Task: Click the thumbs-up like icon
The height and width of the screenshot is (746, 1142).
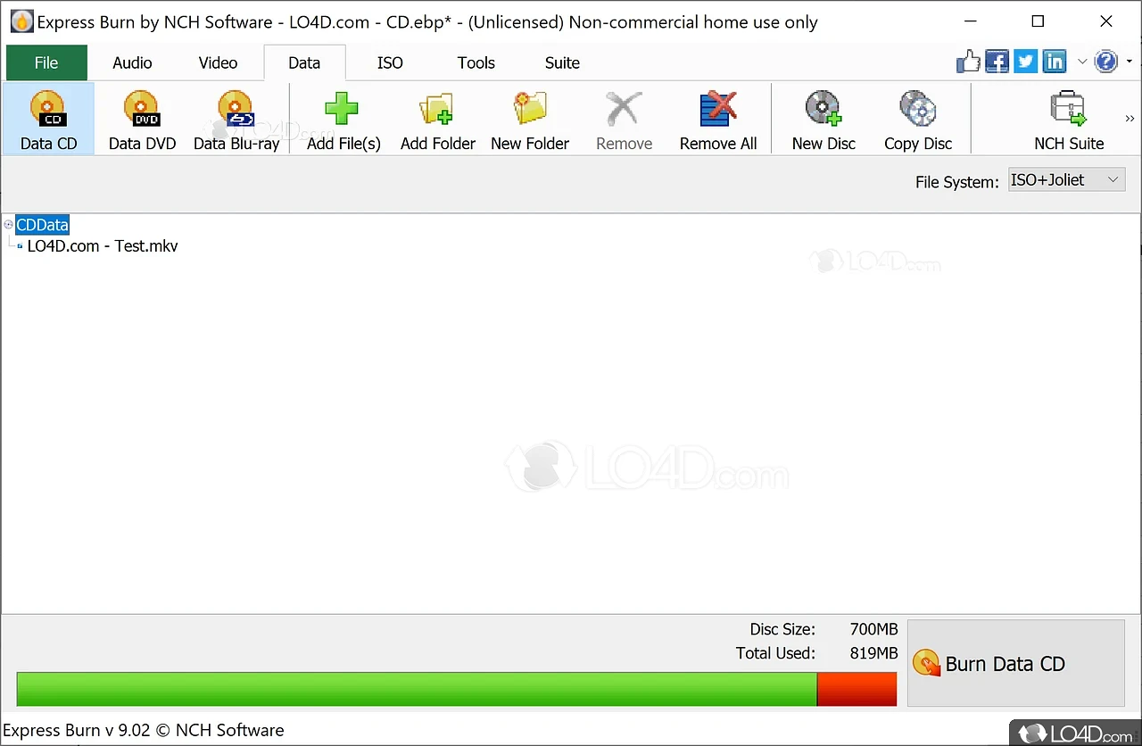Action: [968, 62]
